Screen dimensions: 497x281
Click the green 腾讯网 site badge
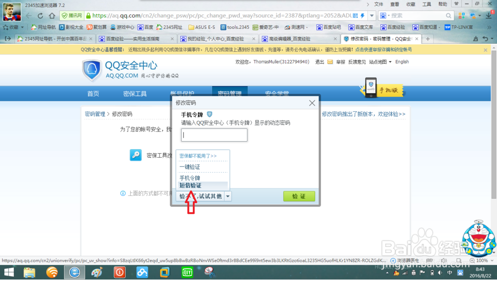pos(72,15)
